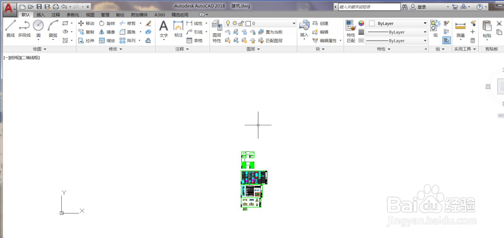This screenshot has height=238, width=504.
Task: Switch to the Insert (插入) ribbon tab
Action: (x=41, y=15)
